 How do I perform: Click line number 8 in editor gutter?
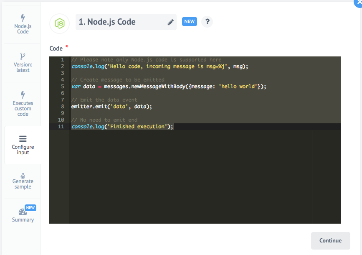tap(62, 107)
